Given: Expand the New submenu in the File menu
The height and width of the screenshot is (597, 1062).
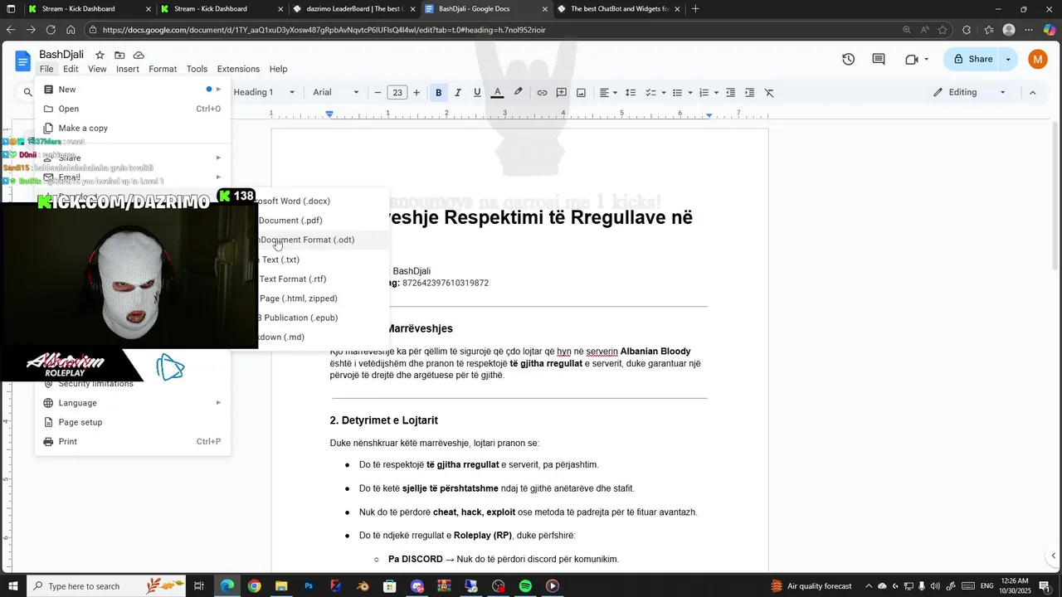Looking at the screenshot, I should (133, 89).
